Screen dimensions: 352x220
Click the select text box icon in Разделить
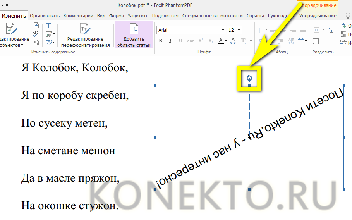point(316,41)
